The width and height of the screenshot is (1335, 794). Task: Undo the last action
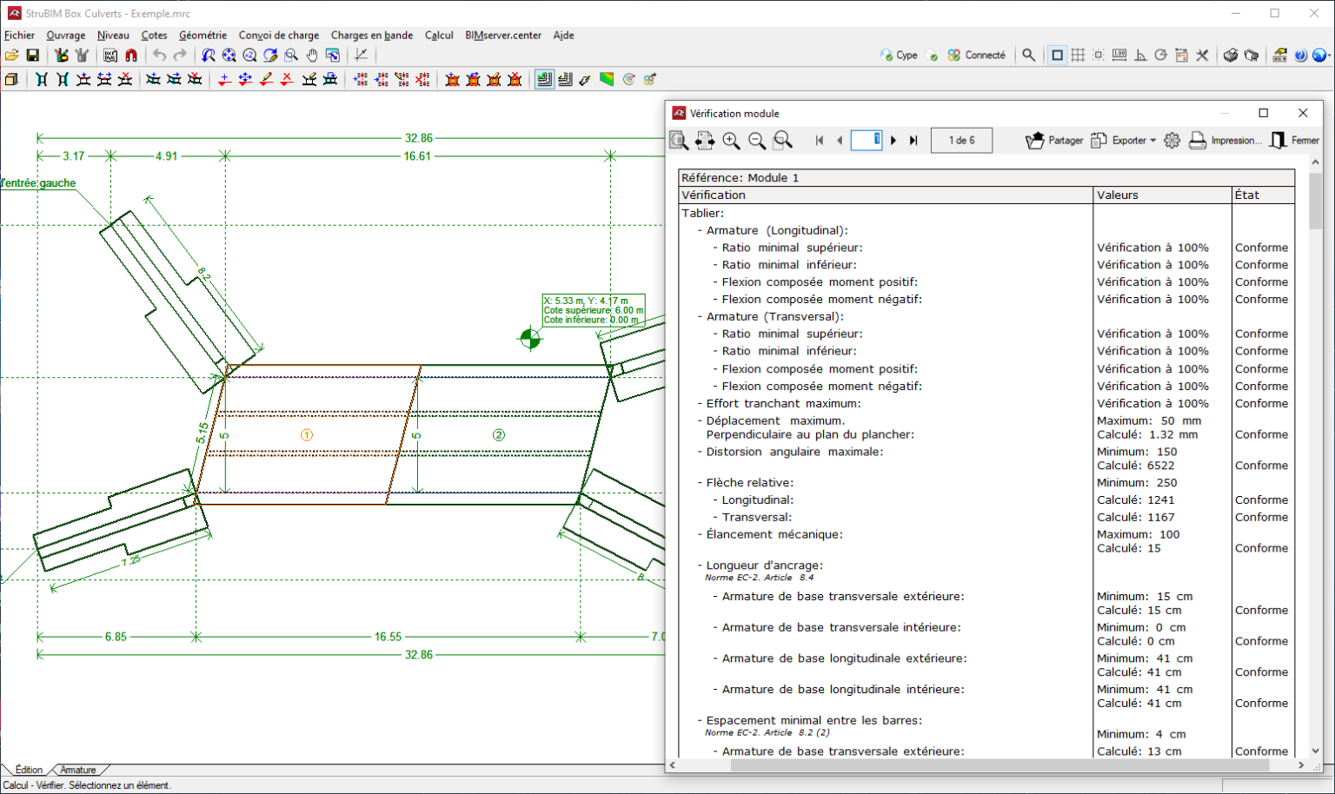[159, 55]
